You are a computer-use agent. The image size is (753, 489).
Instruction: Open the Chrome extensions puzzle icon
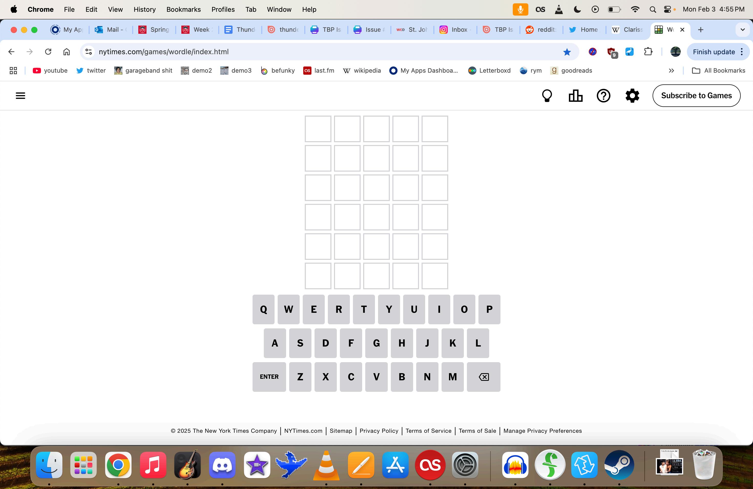click(x=648, y=52)
